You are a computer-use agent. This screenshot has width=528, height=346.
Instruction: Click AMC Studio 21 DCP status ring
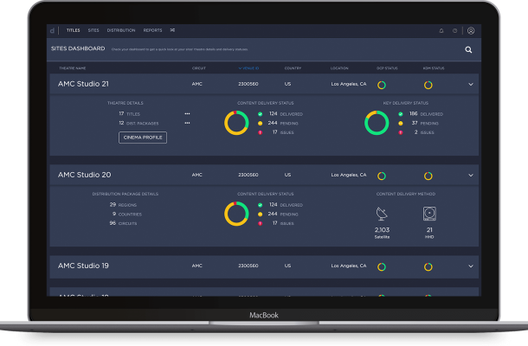click(x=381, y=85)
